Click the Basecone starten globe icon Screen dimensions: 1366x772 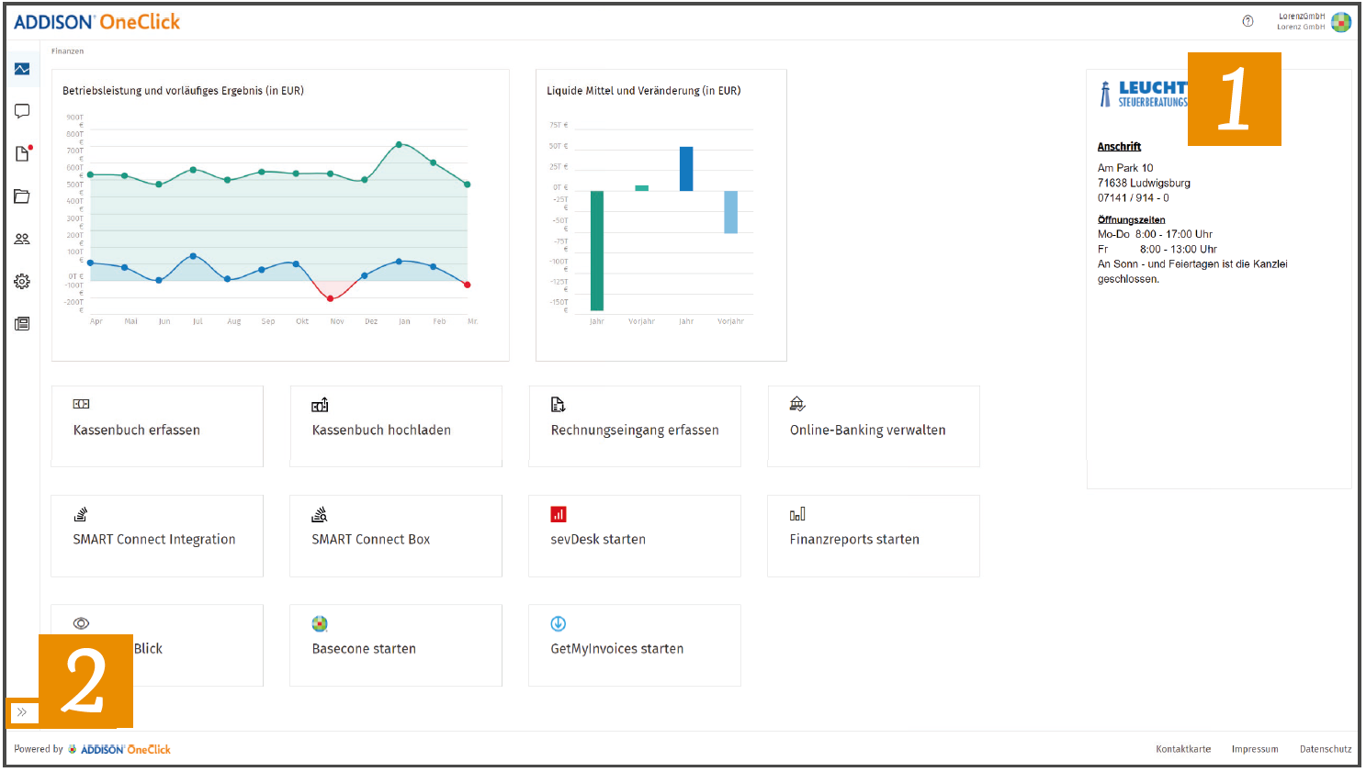(320, 623)
